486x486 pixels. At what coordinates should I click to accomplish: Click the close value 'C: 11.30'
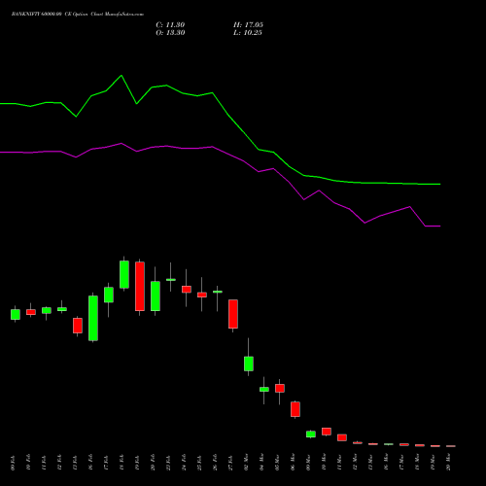click(x=170, y=25)
